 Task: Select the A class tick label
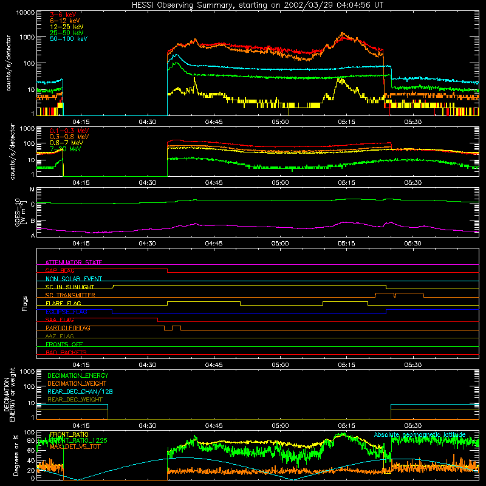point(33,235)
